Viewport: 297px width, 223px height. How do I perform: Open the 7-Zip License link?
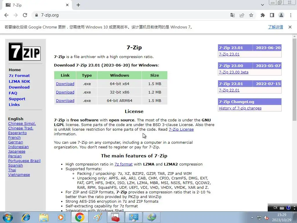181,129
